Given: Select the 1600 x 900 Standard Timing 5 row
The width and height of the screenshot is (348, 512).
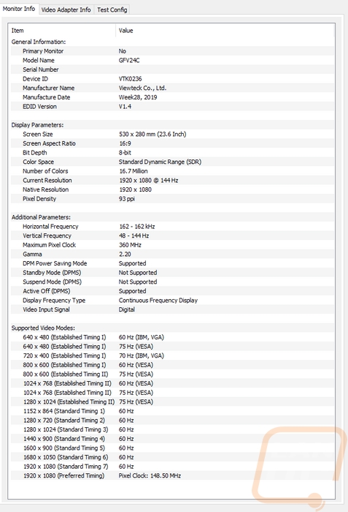Looking at the screenshot, I should pyautogui.click(x=172, y=448).
